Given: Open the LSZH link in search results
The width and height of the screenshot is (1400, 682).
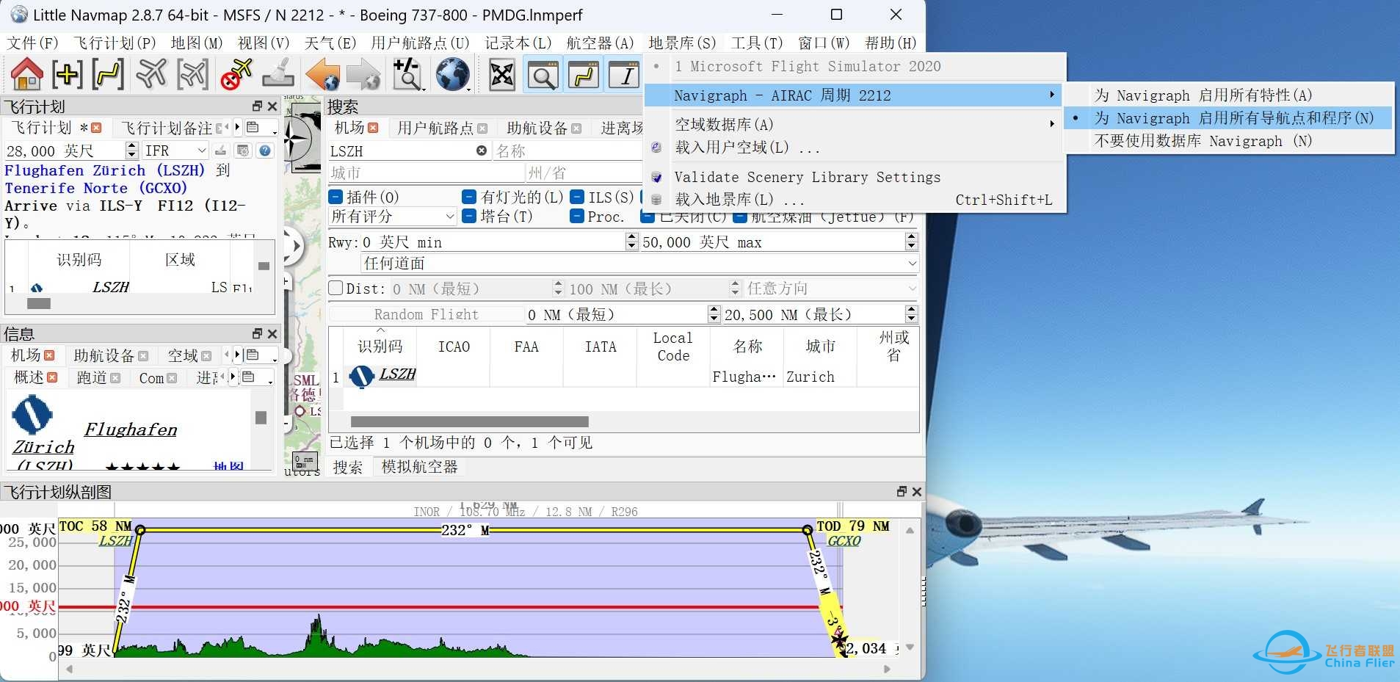Looking at the screenshot, I should coord(398,374).
